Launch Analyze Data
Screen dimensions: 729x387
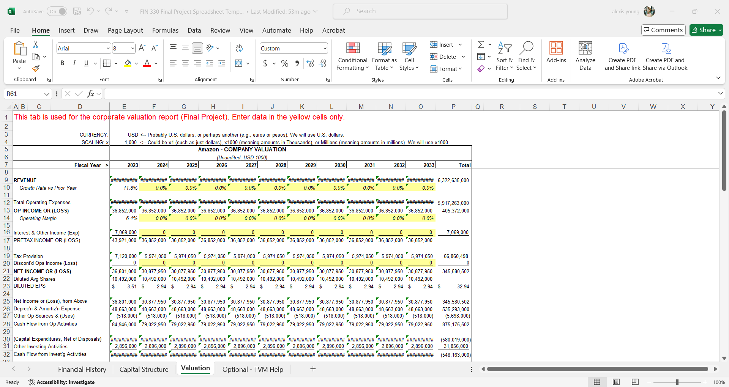pyautogui.click(x=585, y=56)
